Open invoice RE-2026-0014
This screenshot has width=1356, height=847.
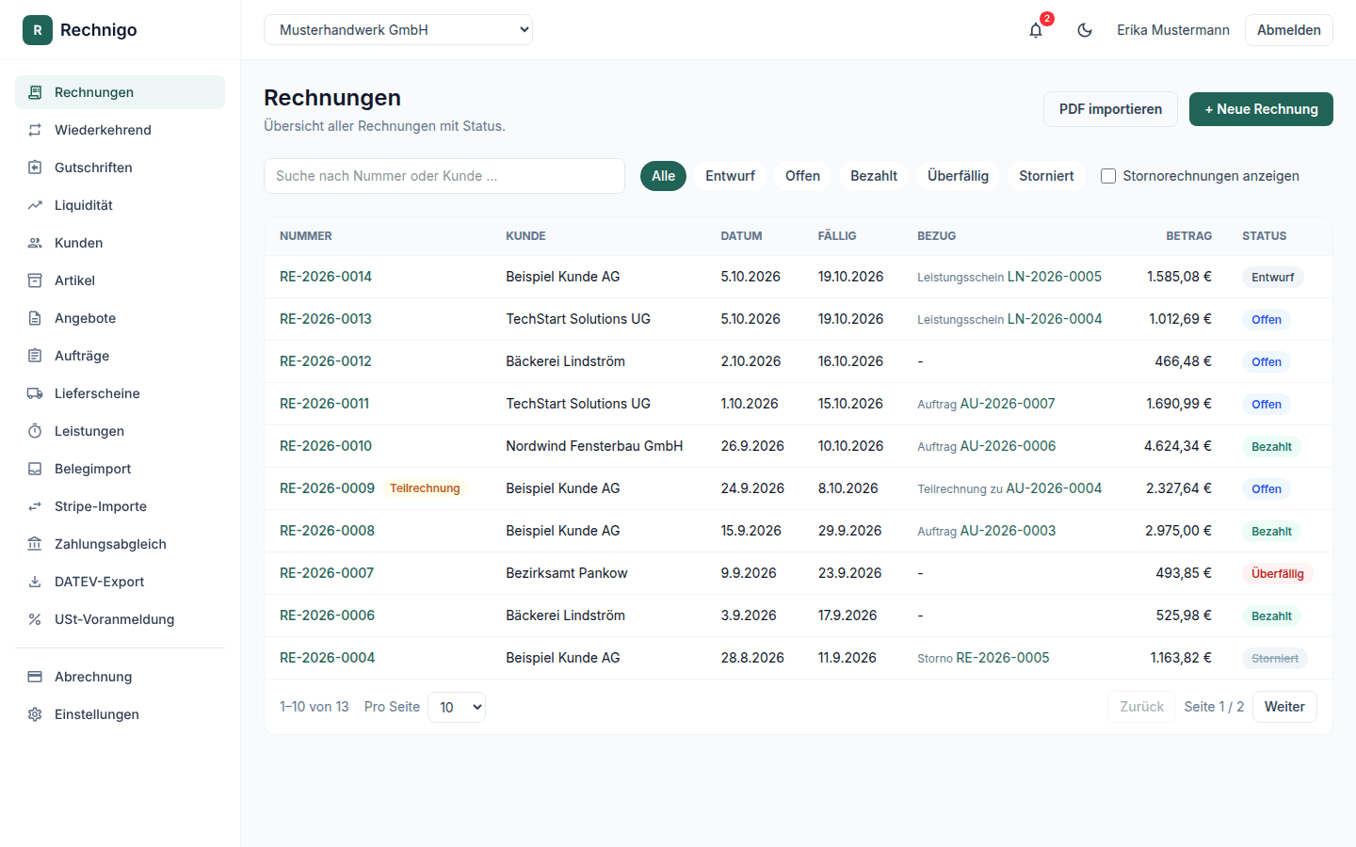326,277
